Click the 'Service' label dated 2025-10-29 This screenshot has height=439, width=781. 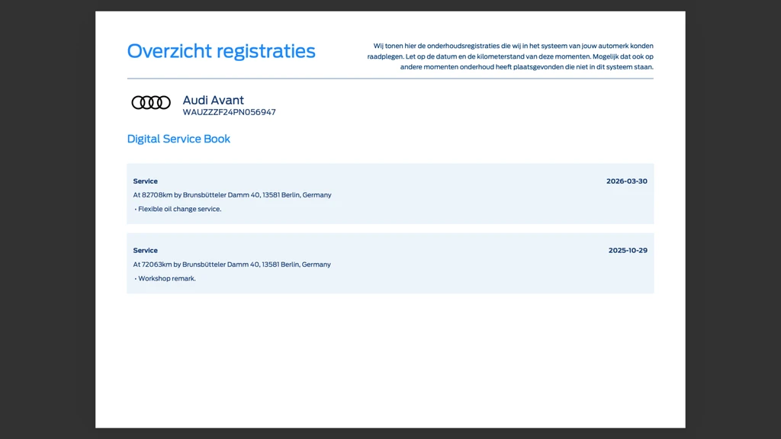tap(145, 250)
